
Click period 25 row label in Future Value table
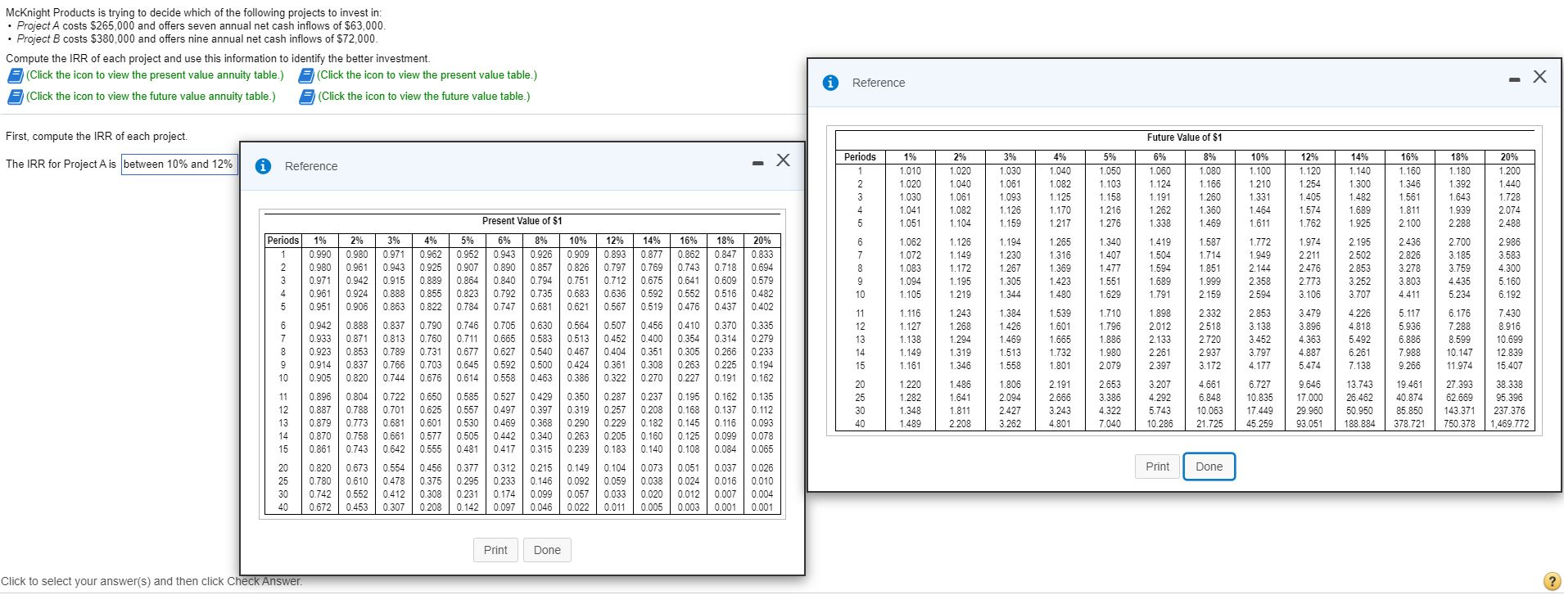coord(860,398)
